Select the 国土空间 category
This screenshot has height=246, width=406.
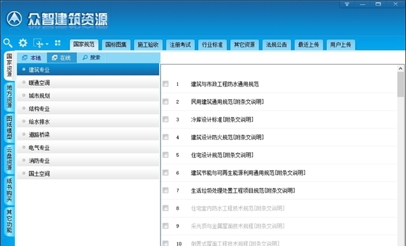88,174
